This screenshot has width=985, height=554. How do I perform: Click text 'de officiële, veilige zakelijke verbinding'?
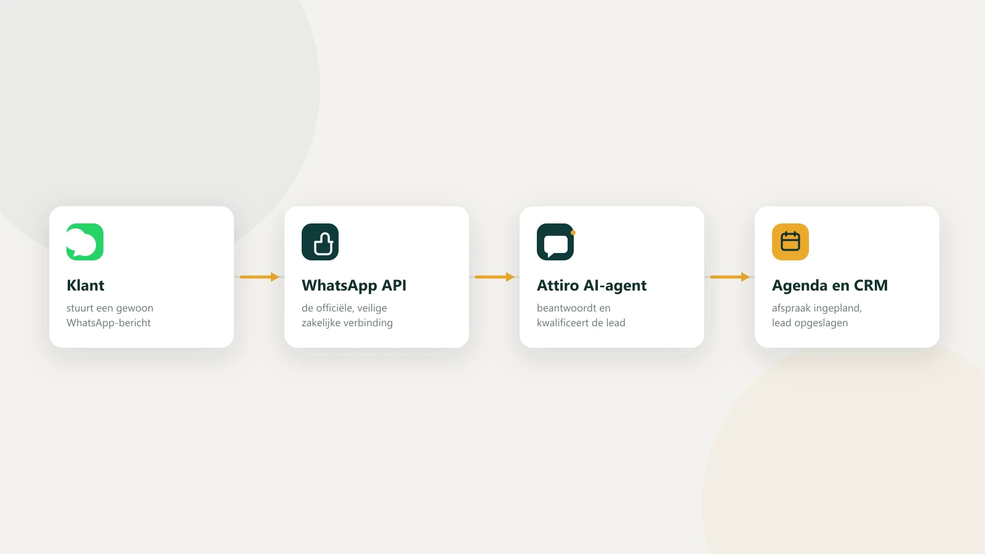pos(347,315)
